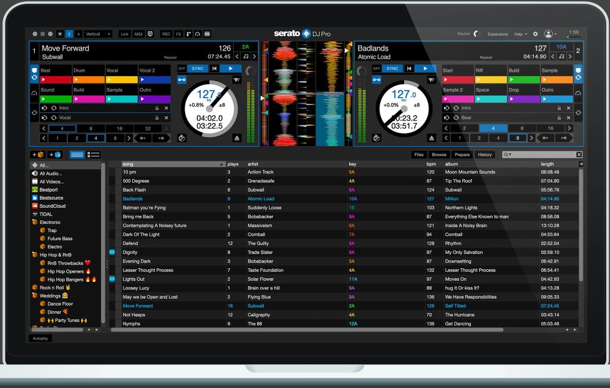Screen dimensions: 610x388
Task: Toggle headphone cue settings icon in top toolbar
Action: click(x=198, y=34)
